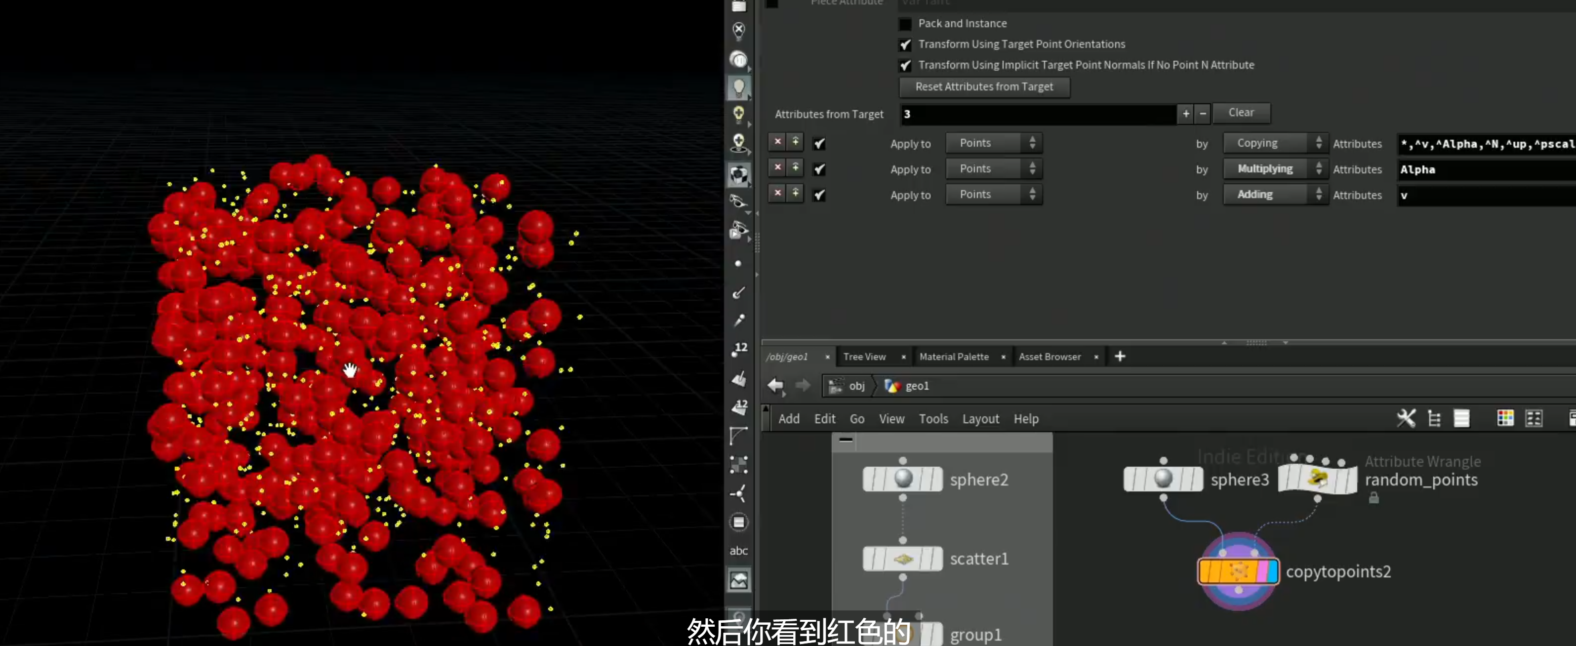Uncheck Transform Using Target Point Orientations
The width and height of the screenshot is (1576, 646).
(905, 44)
